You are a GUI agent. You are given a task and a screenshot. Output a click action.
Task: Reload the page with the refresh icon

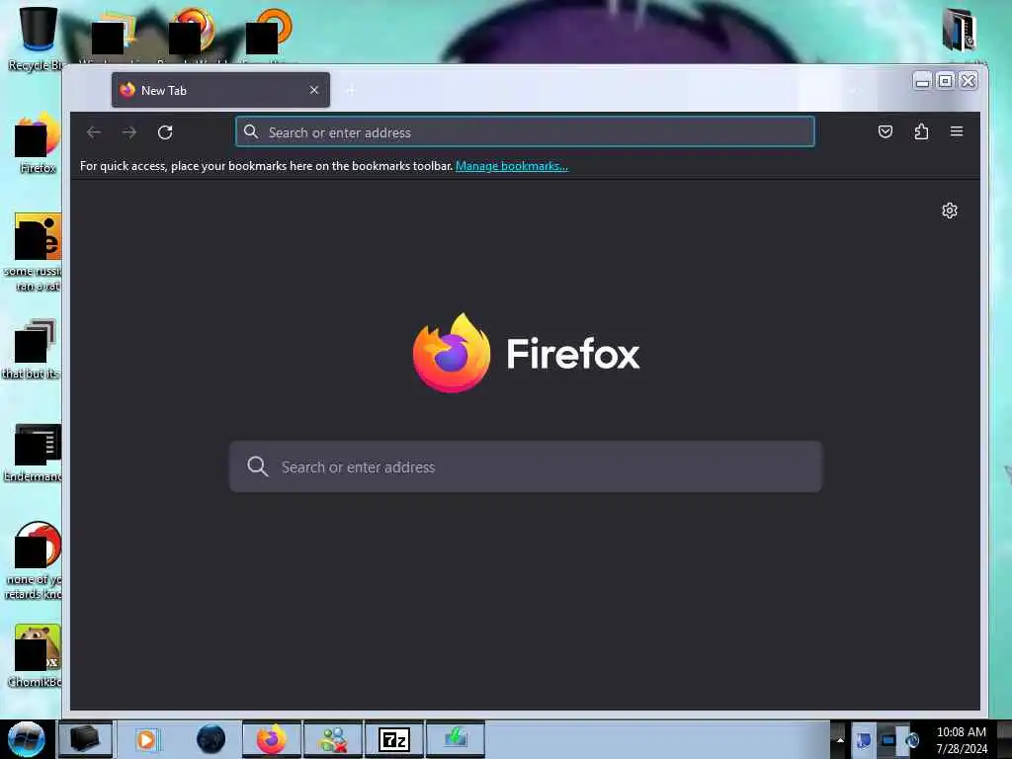click(x=165, y=132)
